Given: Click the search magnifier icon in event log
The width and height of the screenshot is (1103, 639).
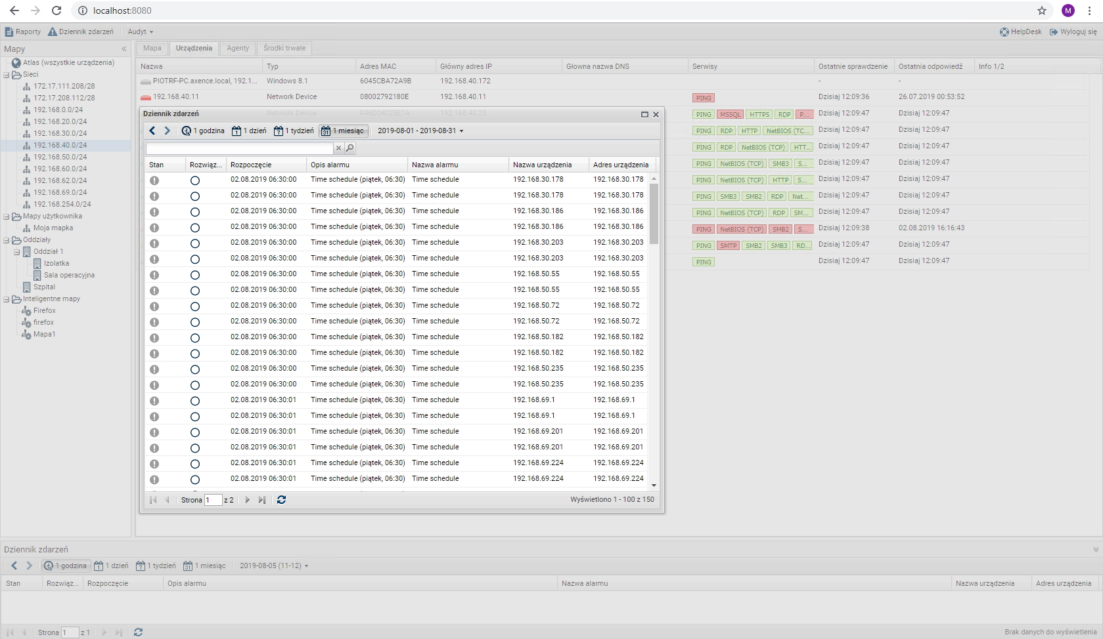Looking at the screenshot, I should click(x=350, y=148).
